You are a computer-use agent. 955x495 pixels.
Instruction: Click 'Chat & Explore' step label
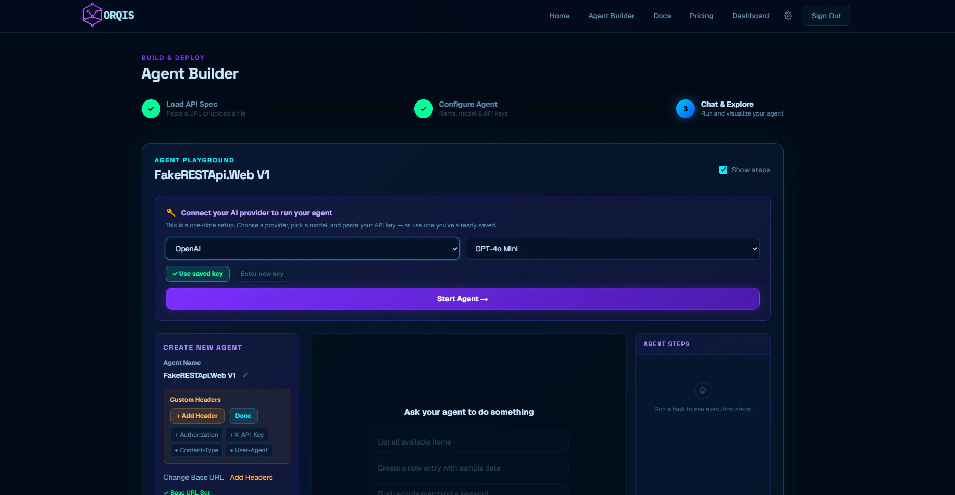click(727, 104)
